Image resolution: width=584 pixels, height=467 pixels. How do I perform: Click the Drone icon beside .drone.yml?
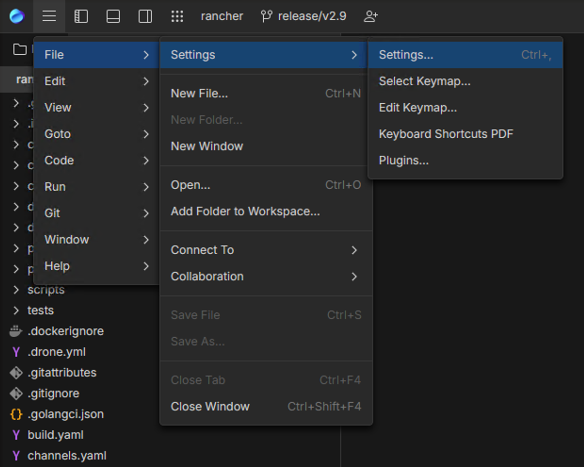click(x=15, y=351)
